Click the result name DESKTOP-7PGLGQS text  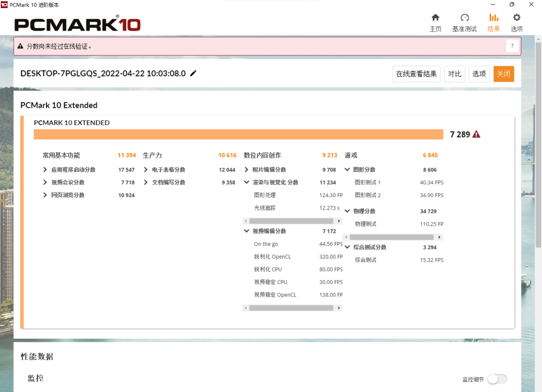[x=103, y=73]
